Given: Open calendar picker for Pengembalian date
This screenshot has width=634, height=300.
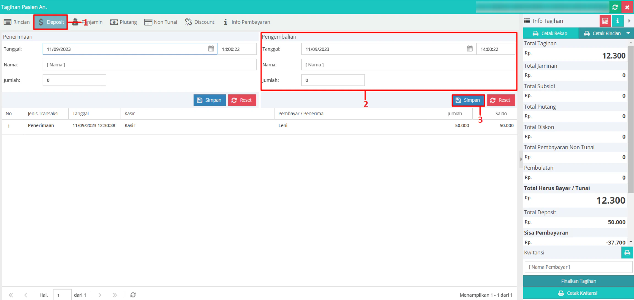Looking at the screenshot, I should [x=470, y=49].
